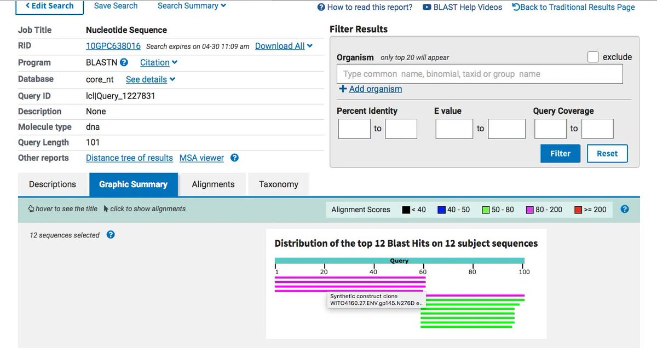Switch to the Taxonomy tab
657x348 pixels.
click(278, 184)
